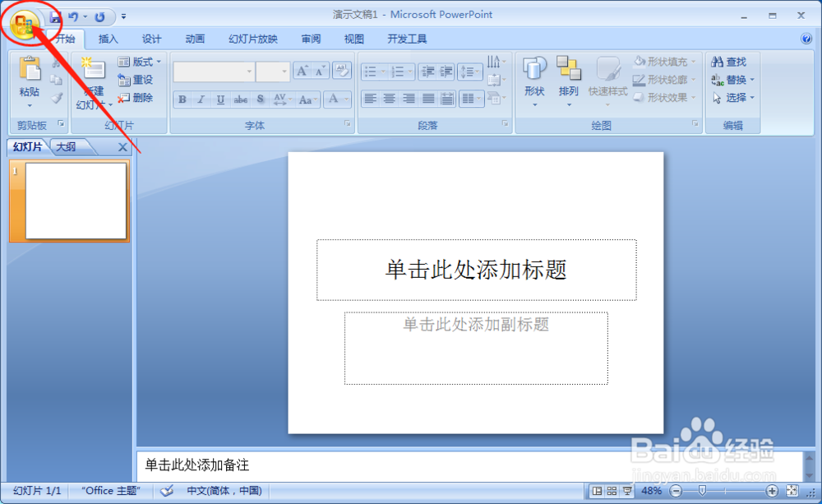This screenshot has width=822, height=504.
Task: Change text direction
Action: click(x=496, y=62)
